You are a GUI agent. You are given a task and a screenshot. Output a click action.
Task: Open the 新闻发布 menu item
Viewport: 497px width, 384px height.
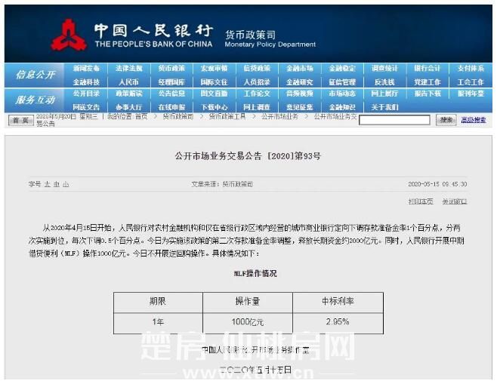(x=86, y=69)
